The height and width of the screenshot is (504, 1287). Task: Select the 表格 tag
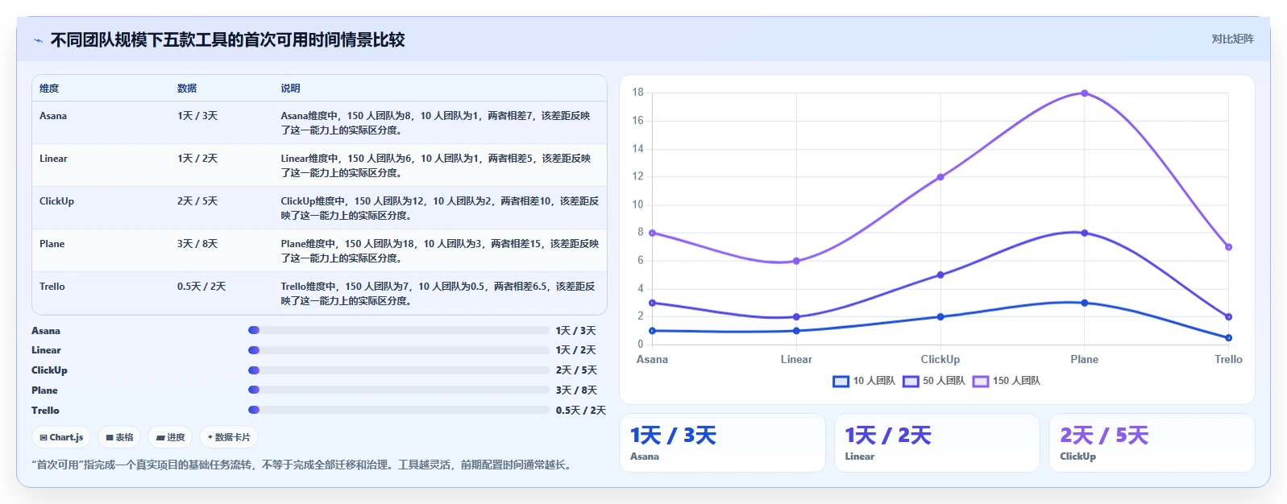coord(119,437)
